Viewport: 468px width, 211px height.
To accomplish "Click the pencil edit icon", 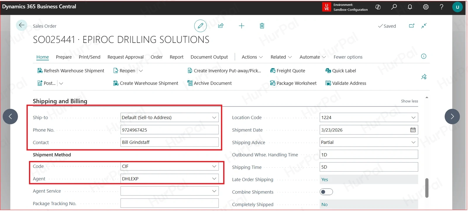I will (200, 26).
